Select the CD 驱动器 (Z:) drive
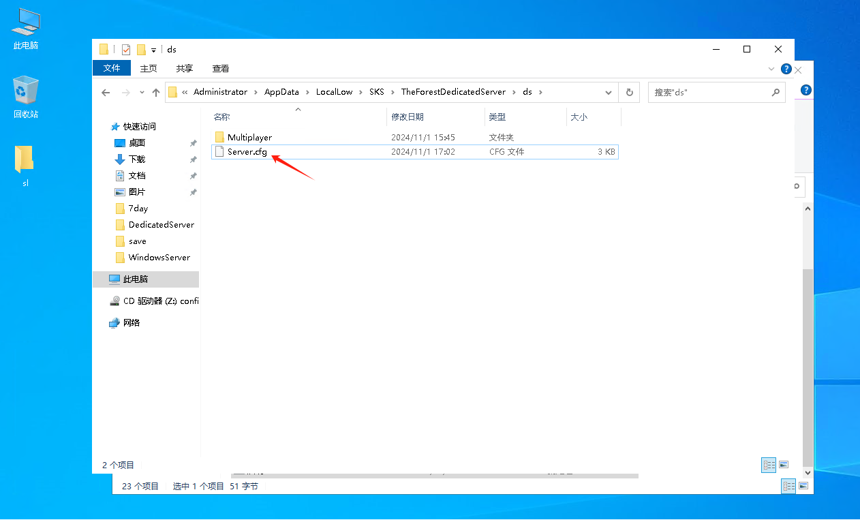This screenshot has height=520, width=860. click(153, 301)
